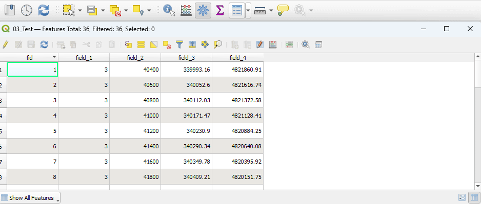Activate the Show Map Tips icon
Screen dimensions: 481x204
(x=283, y=10)
